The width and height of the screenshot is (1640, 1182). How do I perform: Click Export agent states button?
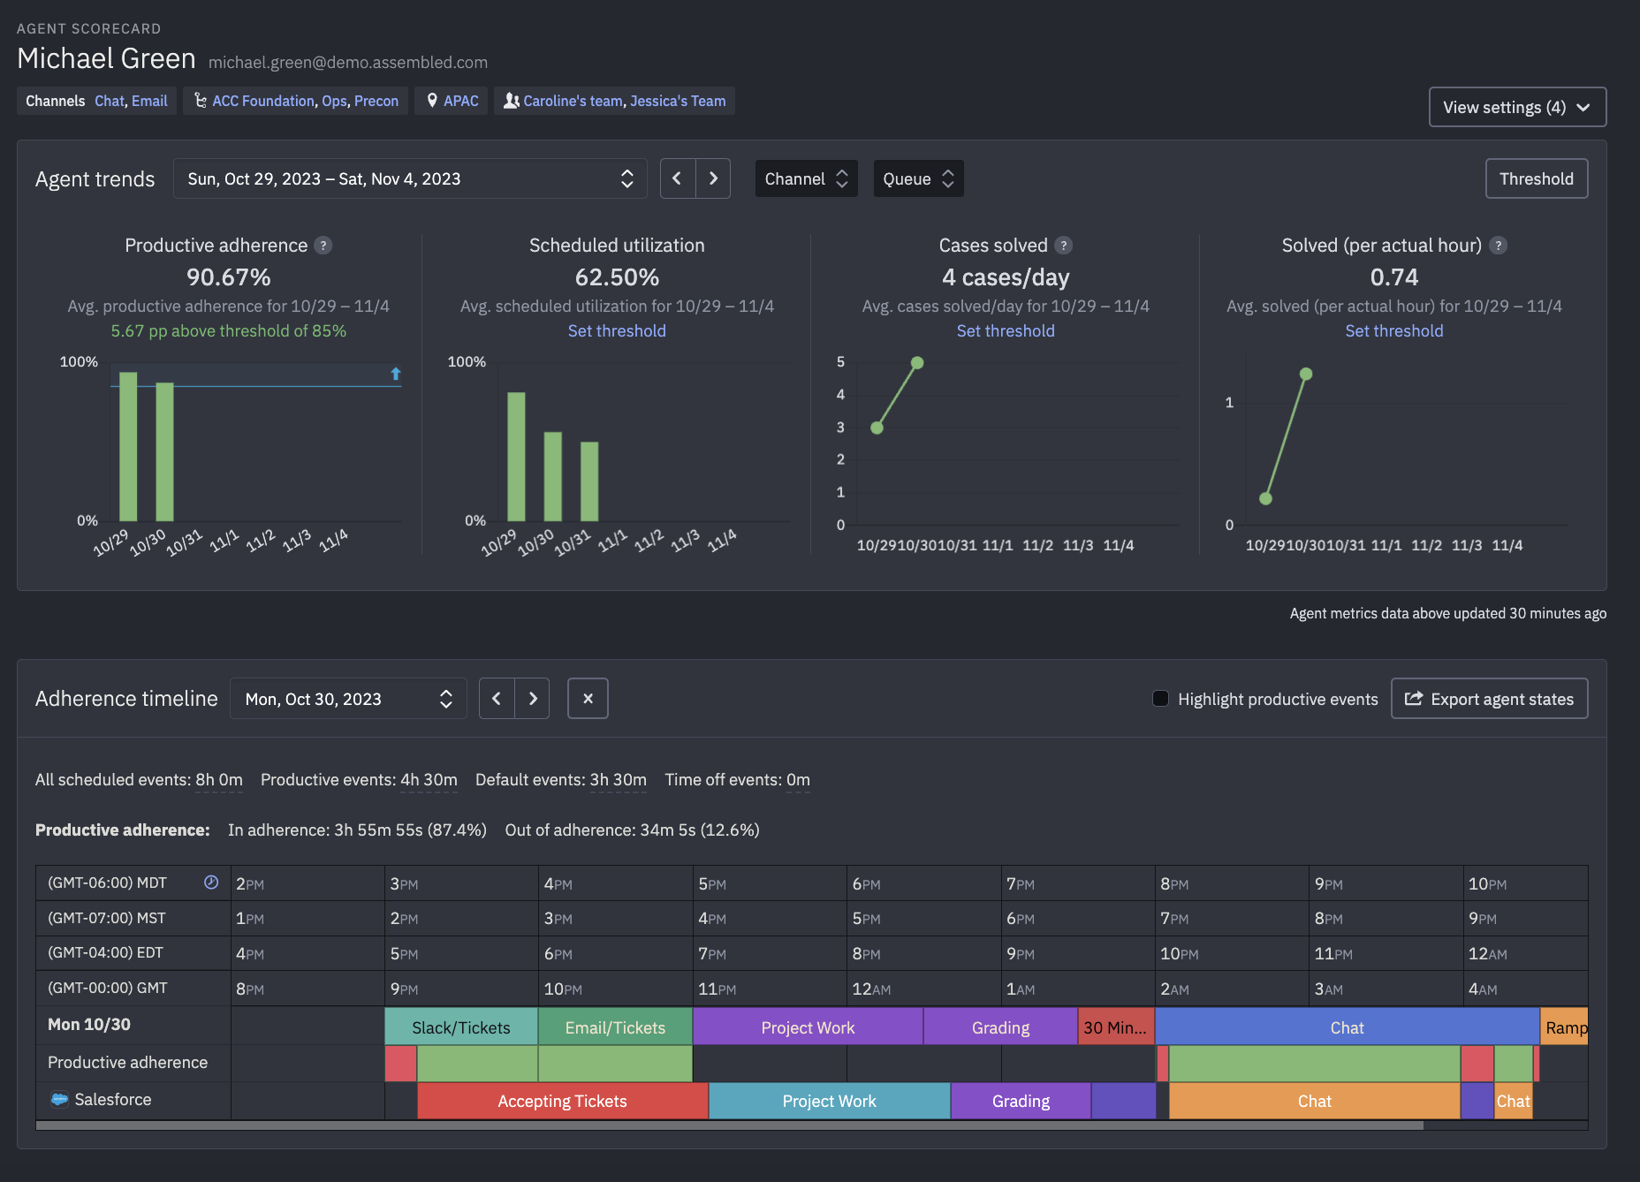pyautogui.click(x=1489, y=699)
